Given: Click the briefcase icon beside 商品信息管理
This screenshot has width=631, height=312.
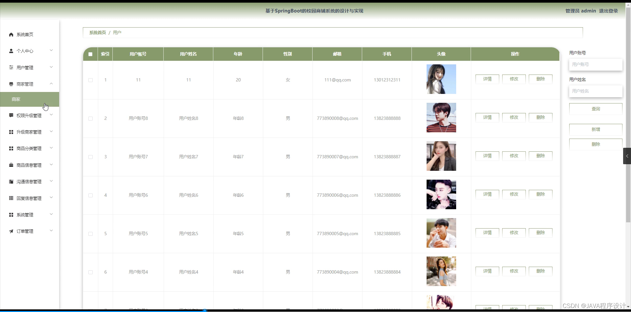Looking at the screenshot, I should coord(11,165).
